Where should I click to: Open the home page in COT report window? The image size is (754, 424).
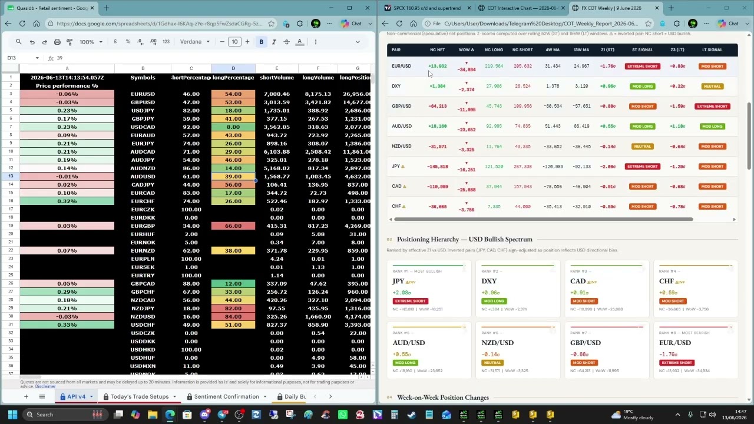coord(413,24)
